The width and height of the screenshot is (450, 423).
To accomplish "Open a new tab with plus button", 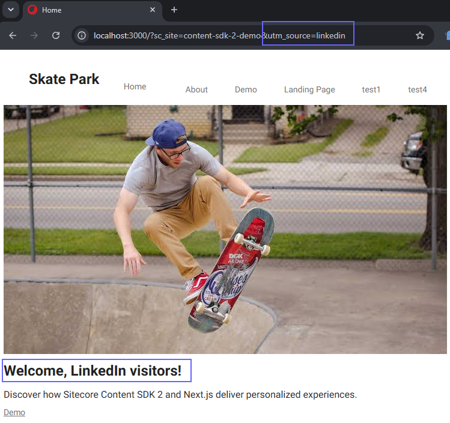I will click(174, 10).
